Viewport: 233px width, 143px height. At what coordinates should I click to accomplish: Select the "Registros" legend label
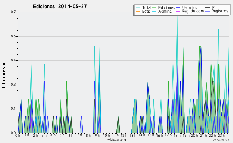(x=220, y=11)
